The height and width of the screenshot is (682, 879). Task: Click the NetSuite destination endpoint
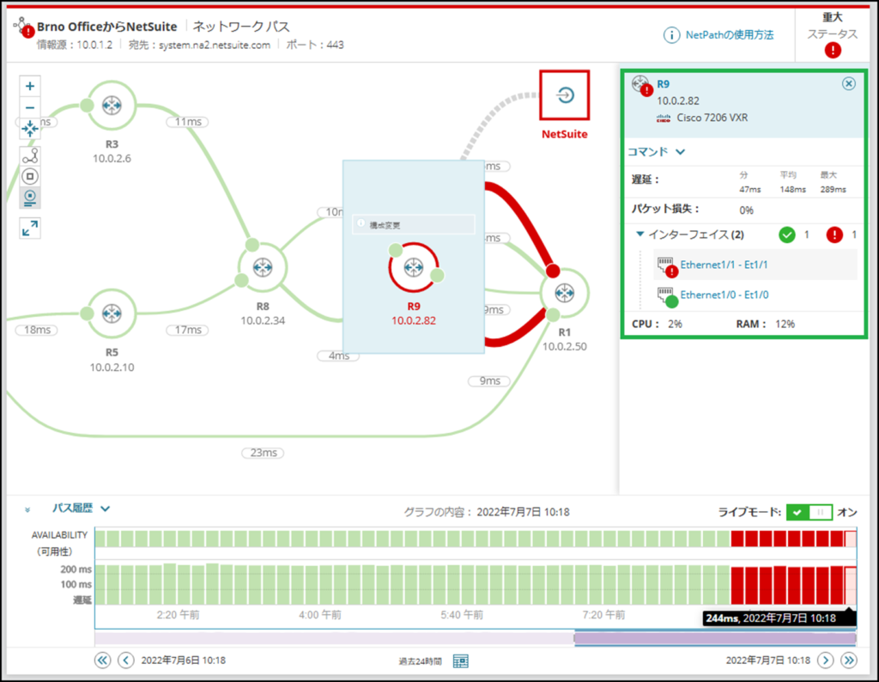(x=565, y=94)
